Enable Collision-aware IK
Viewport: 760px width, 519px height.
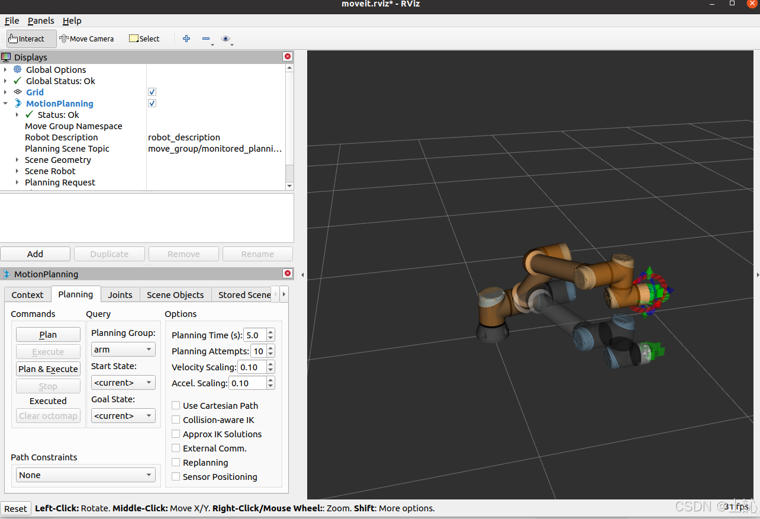pyautogui.click(x=176, y=419)
